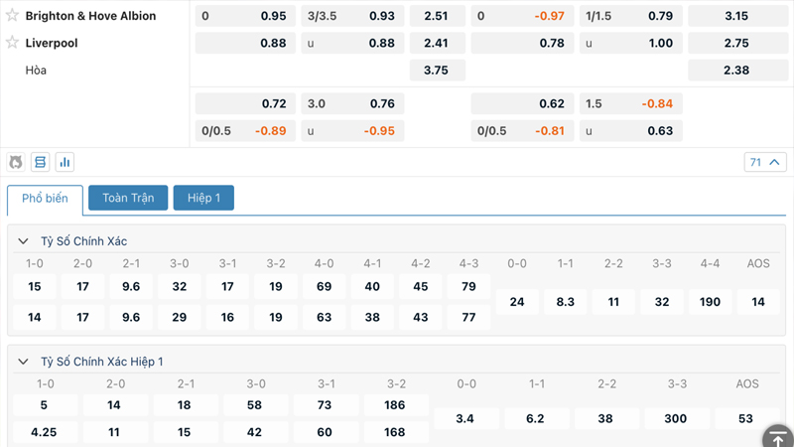The width and height of the screenshot is (794, 447).
Task: Click the jersey icon under the odds
Action: coord(16,162)
